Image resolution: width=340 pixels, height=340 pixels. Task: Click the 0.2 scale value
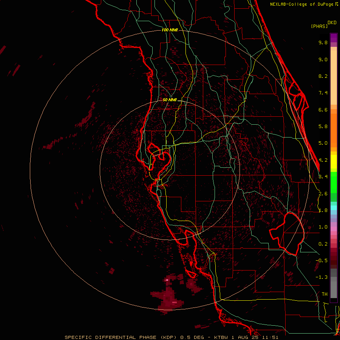323,244
